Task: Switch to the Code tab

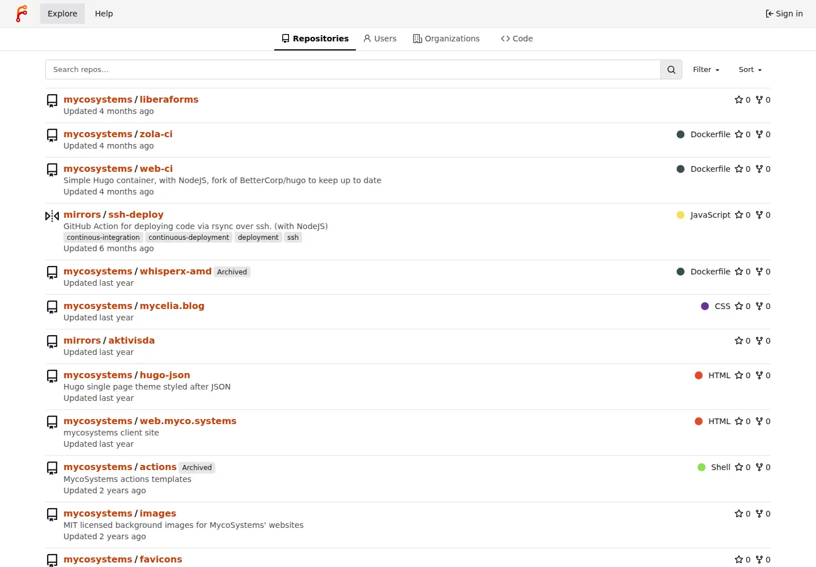Action: point(517,39)
